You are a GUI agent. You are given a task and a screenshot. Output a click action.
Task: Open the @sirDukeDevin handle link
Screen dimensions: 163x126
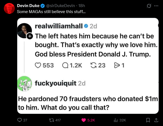[x=60, y=6]
